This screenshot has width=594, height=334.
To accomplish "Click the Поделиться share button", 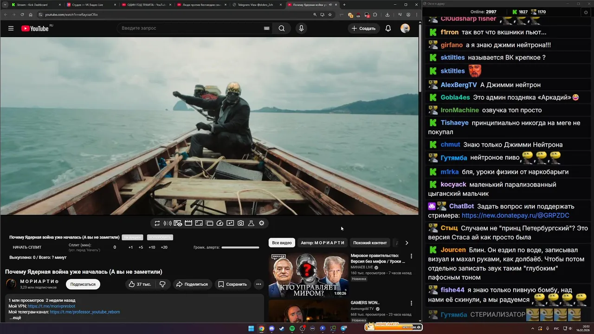I will [192, 284].
